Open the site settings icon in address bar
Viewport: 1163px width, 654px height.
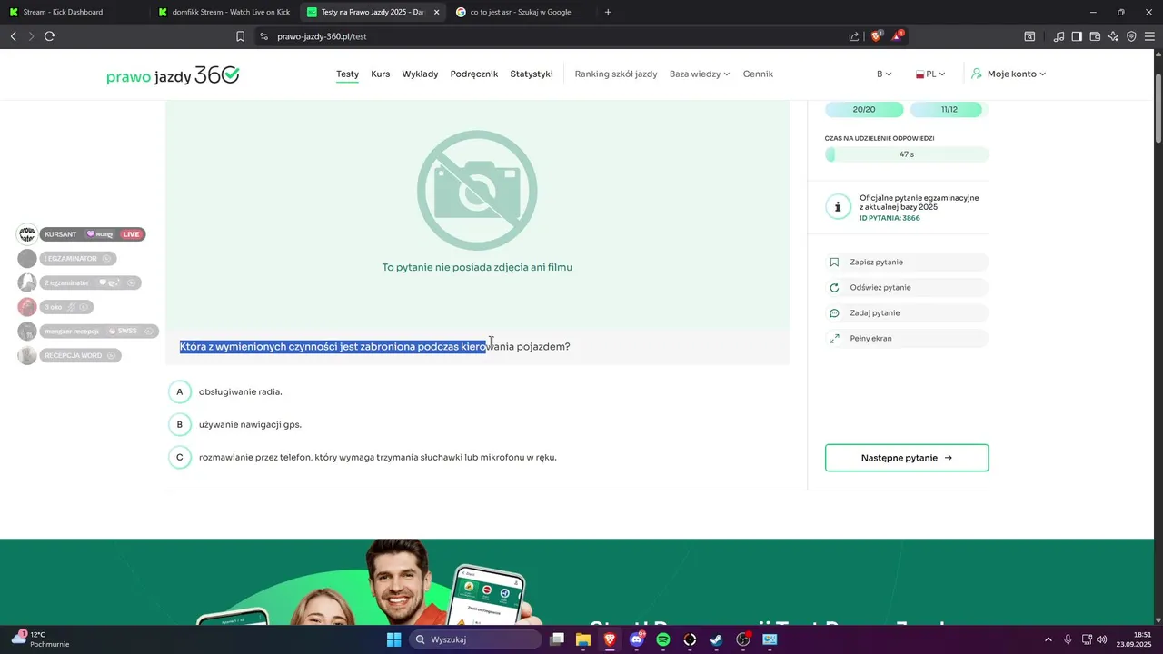click(x=263, y=36)
